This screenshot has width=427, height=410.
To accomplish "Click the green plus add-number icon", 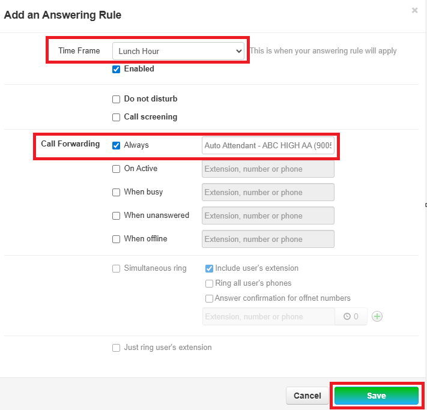I will tap(377, 316).
